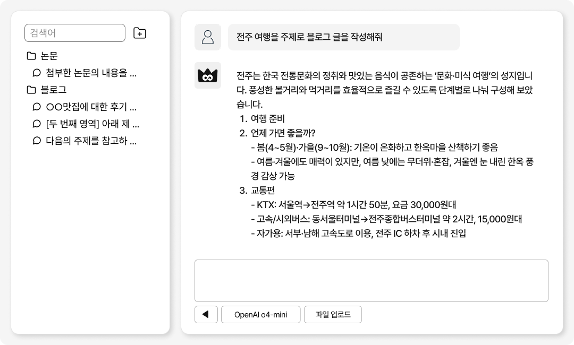Collapse the 블로그 folder
The image size is (574, 345).
click(53, 90)
